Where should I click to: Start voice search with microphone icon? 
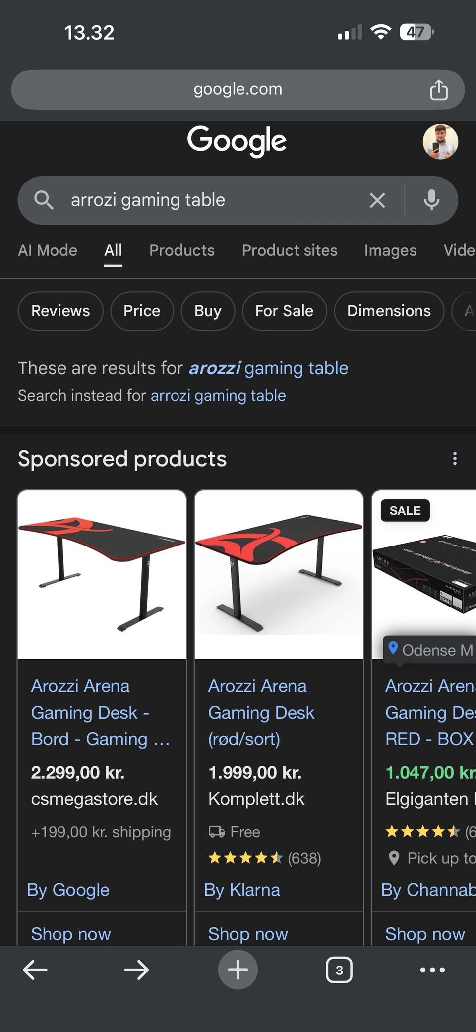pyautogui.click(x=431, y=200)
